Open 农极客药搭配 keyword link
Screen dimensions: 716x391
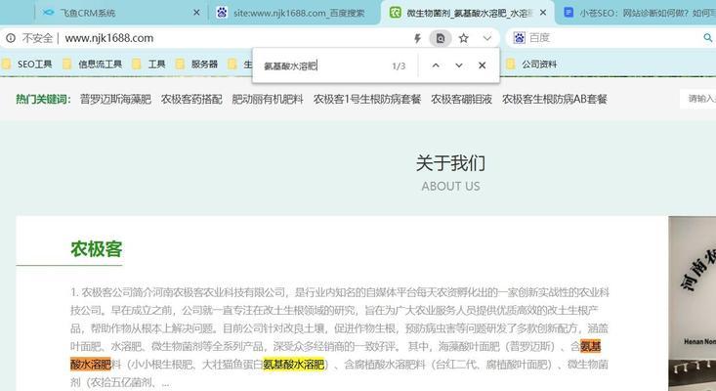191,99
